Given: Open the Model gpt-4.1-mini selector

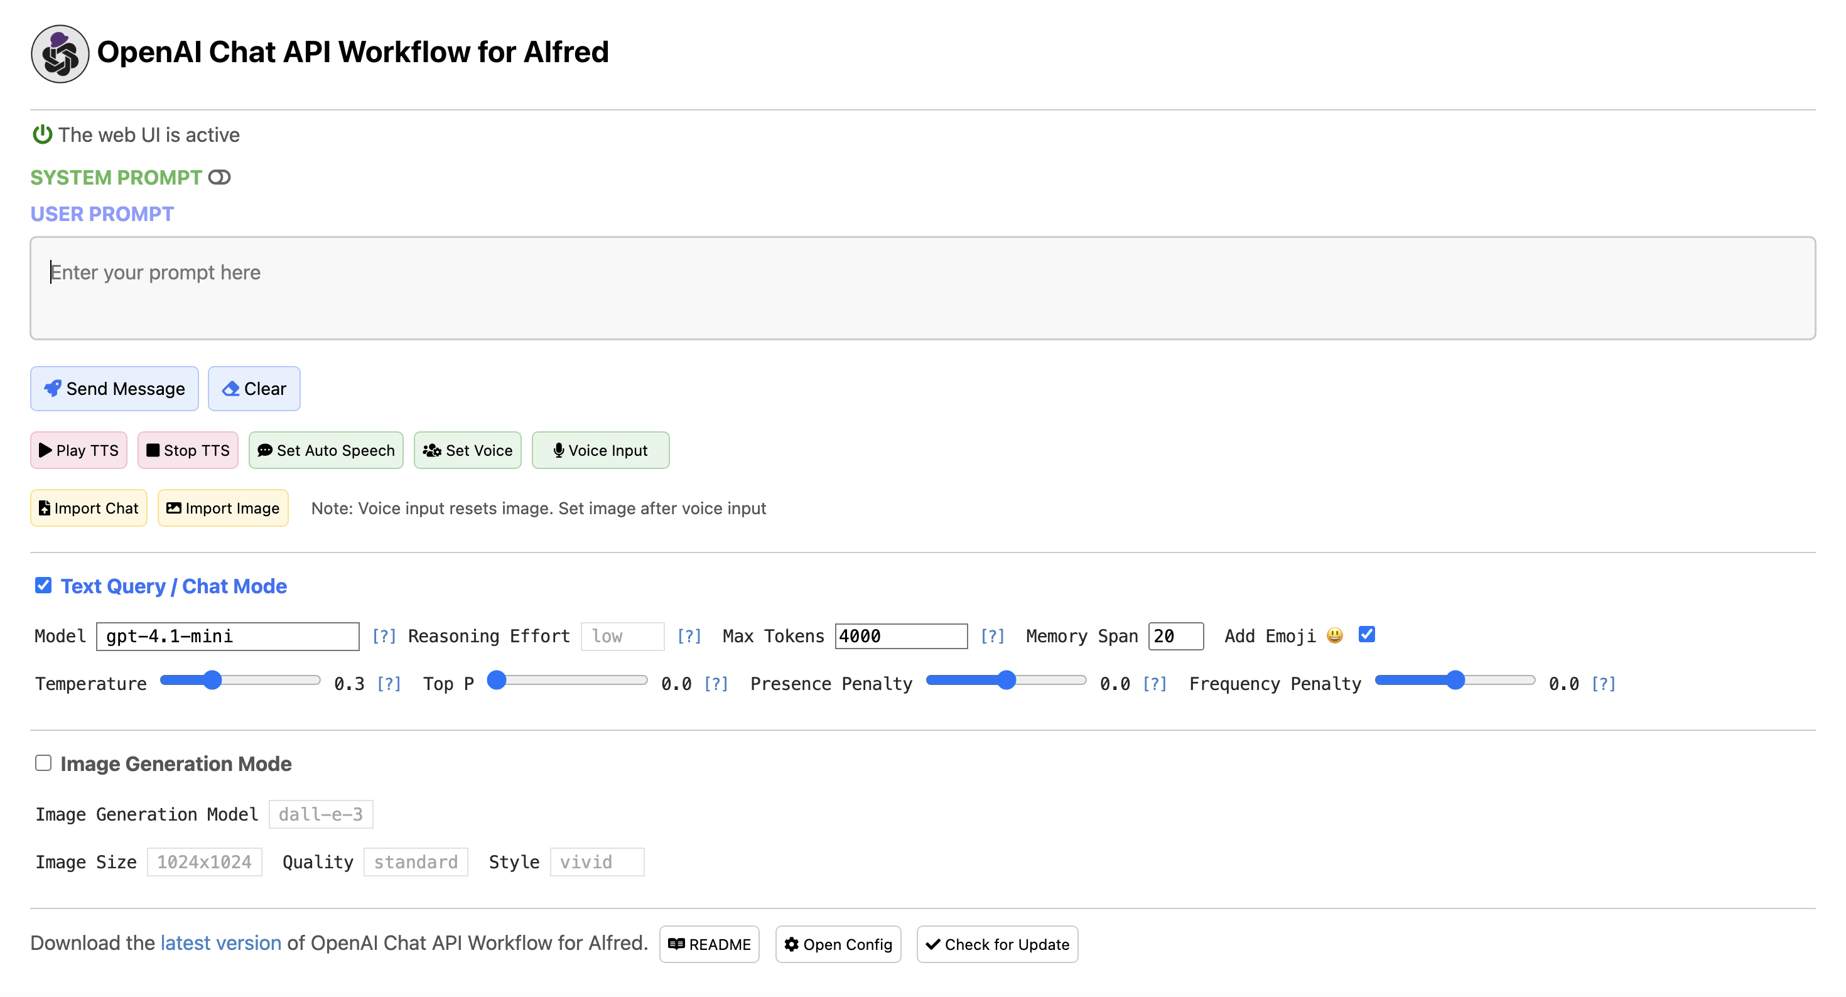Looking at the screenshot, I should tap(227, 636).
